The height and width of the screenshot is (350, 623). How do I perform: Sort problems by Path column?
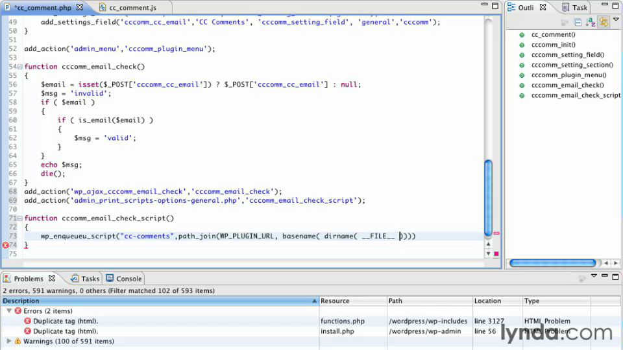click(x=430, y=301)
